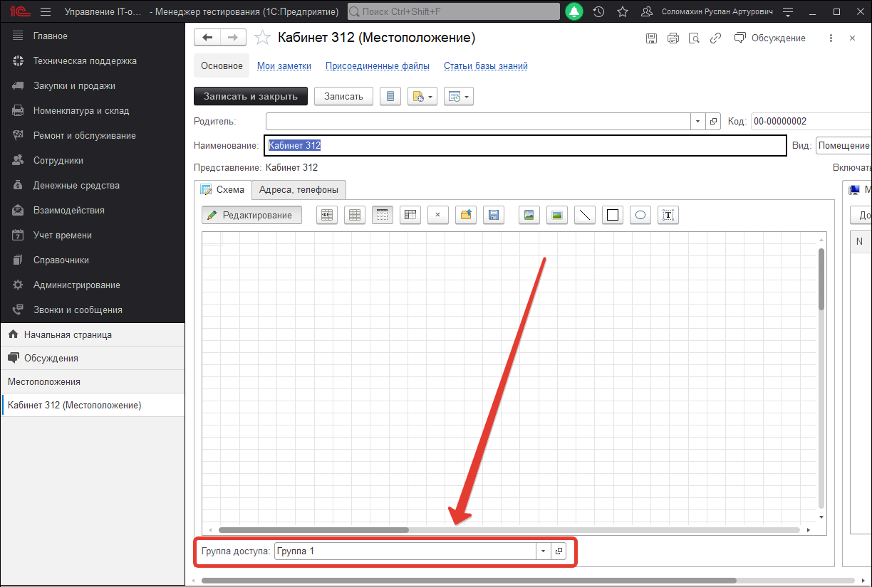Click the scheme horizontal scrollbar thumb
872x587 pixels.
tap(313, 530)
